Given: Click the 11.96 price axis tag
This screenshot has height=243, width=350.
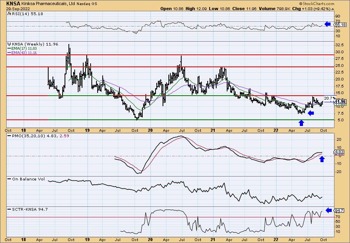Looking at the screenshot, I should coord(340,101).
